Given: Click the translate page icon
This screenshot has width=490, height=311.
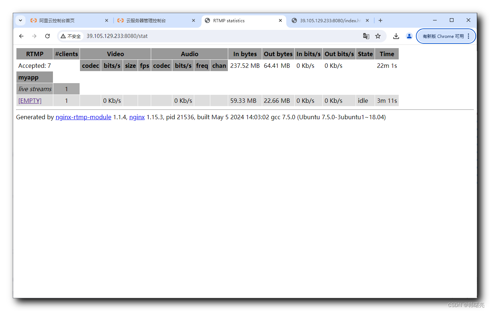Looking at the screenshot, I should [x=366, y=36].
